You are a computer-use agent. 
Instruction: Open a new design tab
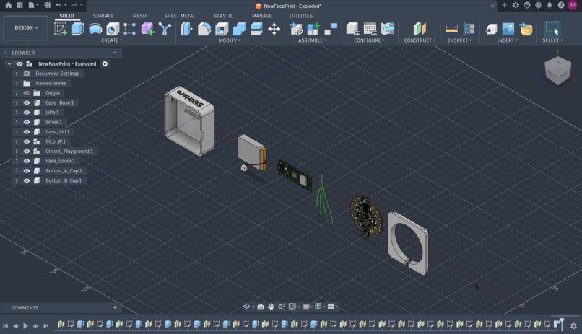504,5
